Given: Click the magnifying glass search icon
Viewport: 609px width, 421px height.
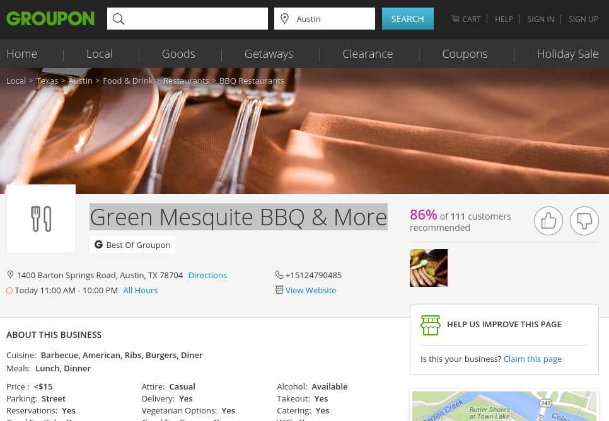Looking at the screenshot, I should coord(119,19).
